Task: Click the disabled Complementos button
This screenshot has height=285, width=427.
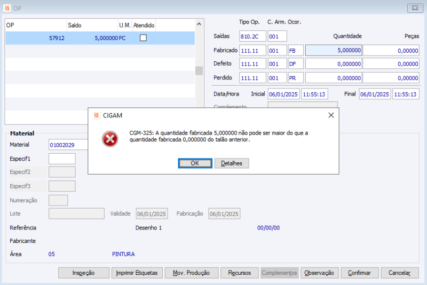Action: pyautogui.click(x=279, y=273)
